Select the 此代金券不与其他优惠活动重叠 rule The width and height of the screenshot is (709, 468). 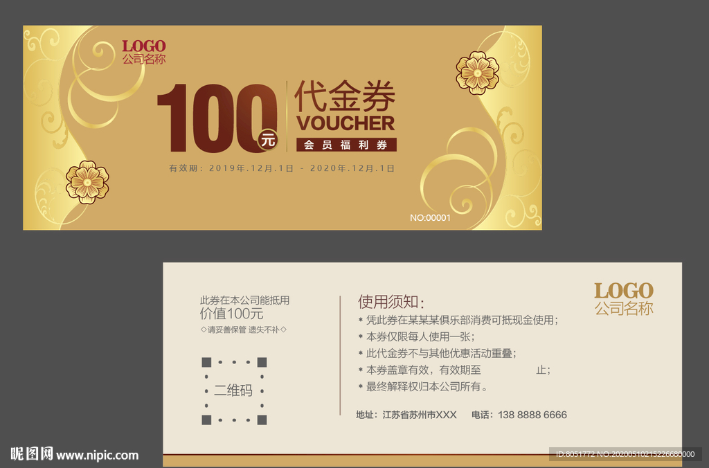click(x=438, y=354)
